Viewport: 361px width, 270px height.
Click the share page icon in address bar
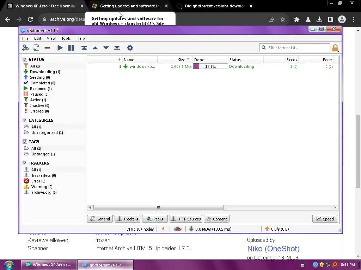[x=271, y=19]
